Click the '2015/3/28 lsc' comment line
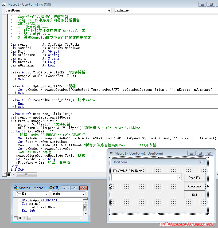218x228 pixels. 30,24
